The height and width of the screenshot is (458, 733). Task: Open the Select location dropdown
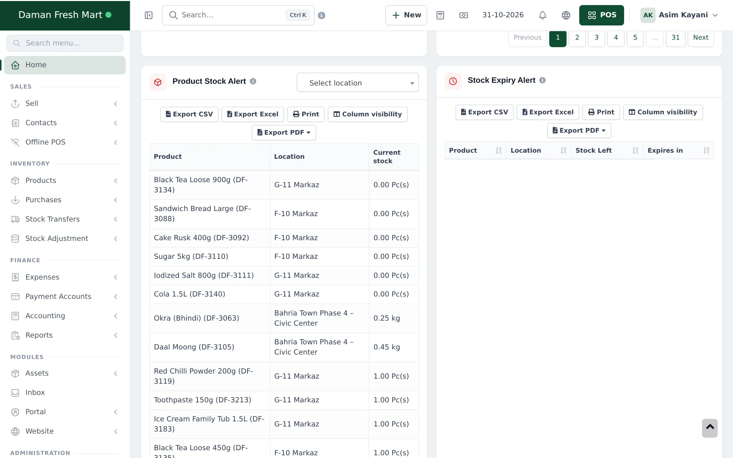358,83
